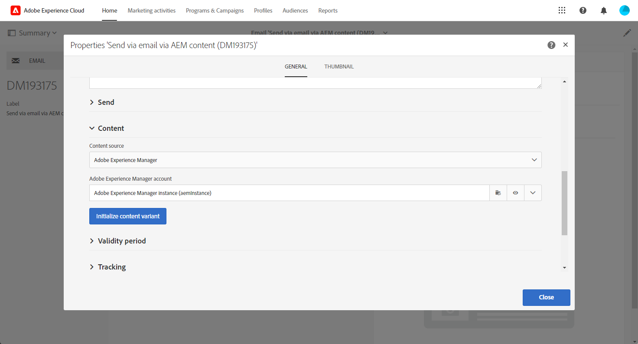The height and width of the screenshot is (344, 638).
Task: Click the description text area
Action: (316, 83)
